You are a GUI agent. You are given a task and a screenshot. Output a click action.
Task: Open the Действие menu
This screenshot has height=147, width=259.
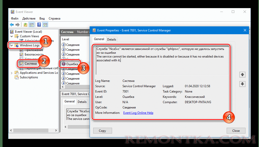click(x=29, y=18)
